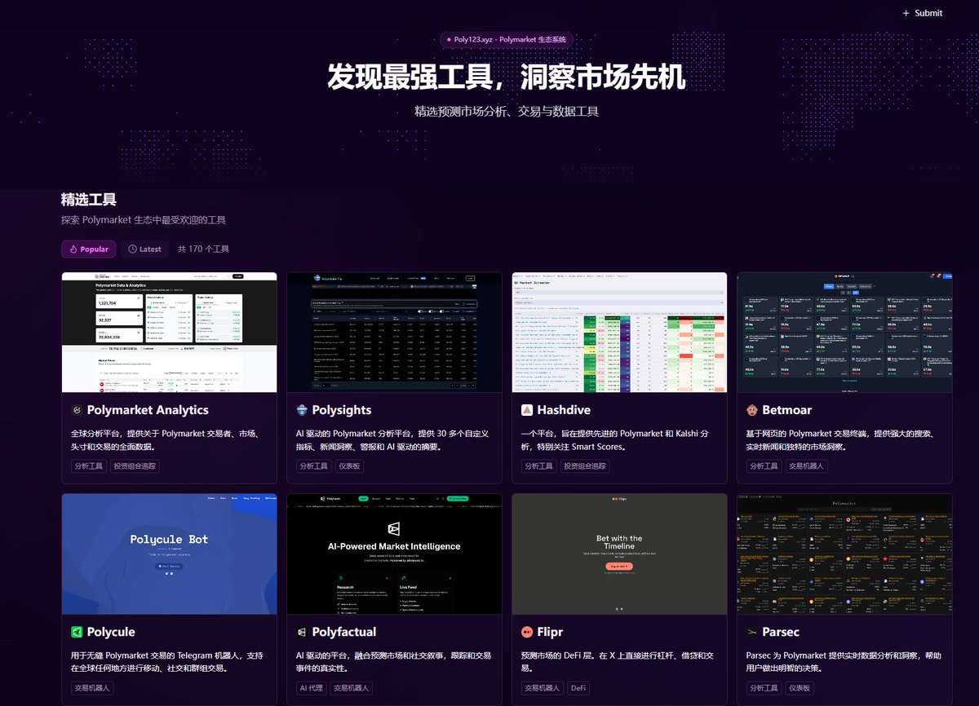Click 分析工具 tag under Polysights
Image resolution: width=979 pixels, height=706 pixels.
pos(313,466)
